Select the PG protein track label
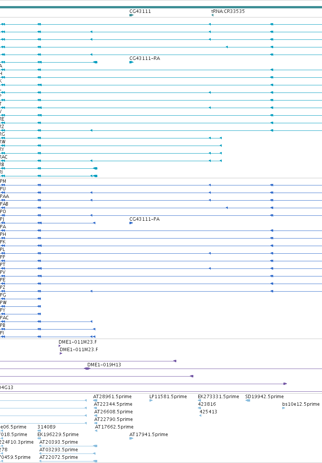This screenshot has height=463, width=322. pos(3,295)
